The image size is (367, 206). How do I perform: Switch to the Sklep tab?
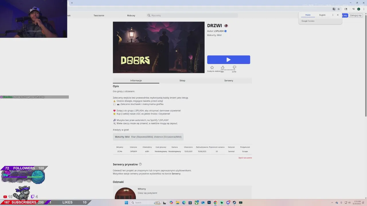pyautogui.click(x=182, y=80)
